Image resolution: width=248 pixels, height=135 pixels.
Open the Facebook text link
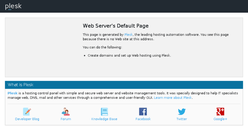pos(143,119)
